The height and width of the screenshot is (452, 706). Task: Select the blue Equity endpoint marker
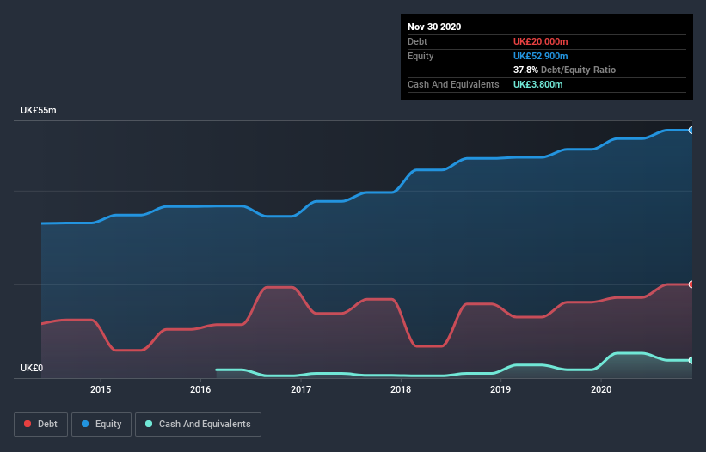[691, 130]
